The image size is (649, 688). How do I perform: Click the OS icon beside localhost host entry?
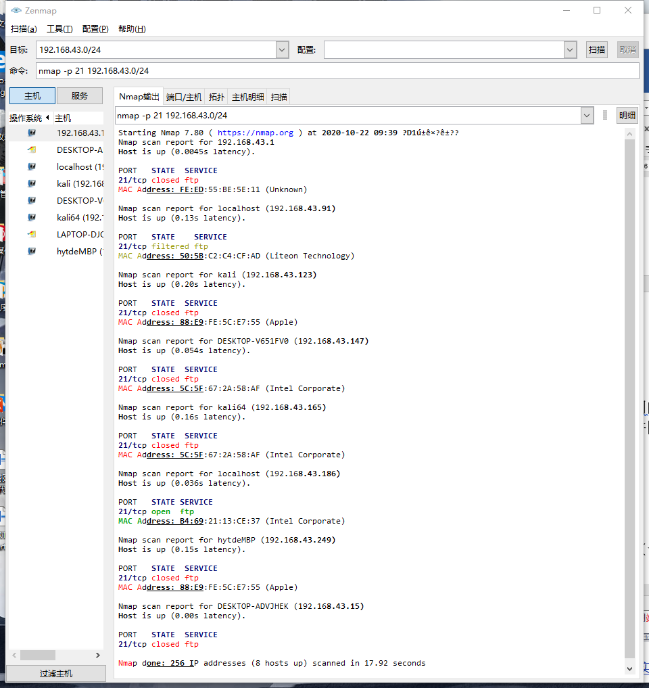point(32,166)
